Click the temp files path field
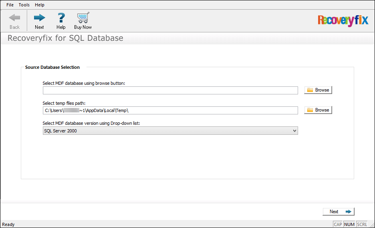Image resolution: width=375 pixels, height=228 pixels. click(x=170, y=110)
